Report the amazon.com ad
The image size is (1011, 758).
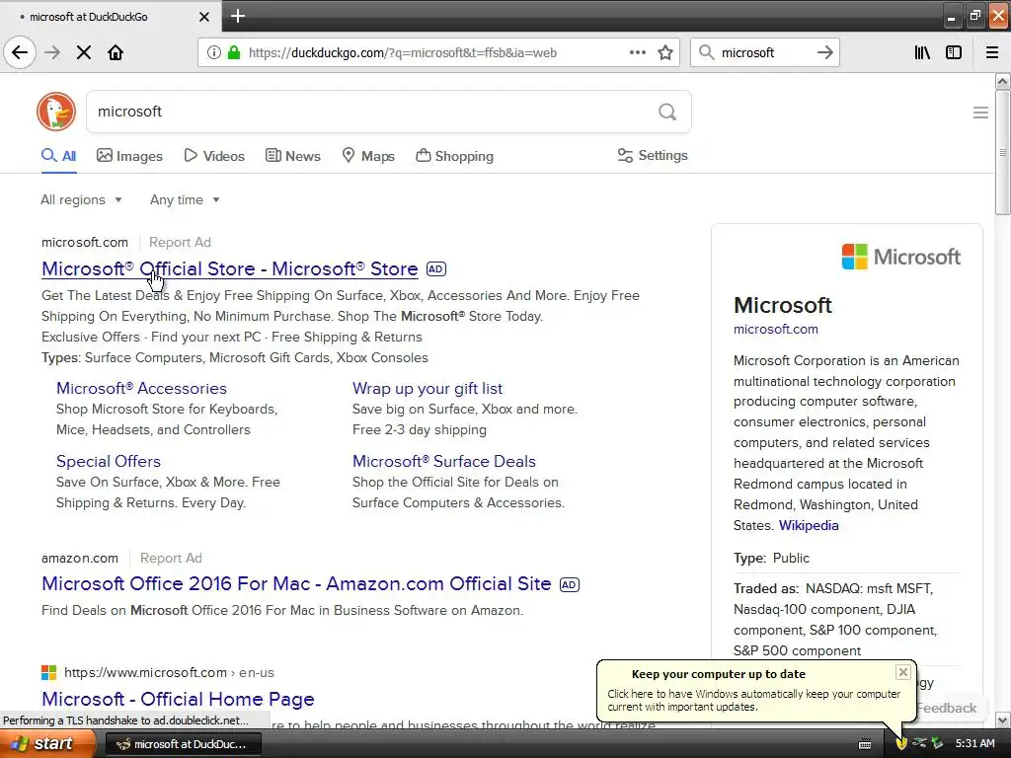(171, 559)
